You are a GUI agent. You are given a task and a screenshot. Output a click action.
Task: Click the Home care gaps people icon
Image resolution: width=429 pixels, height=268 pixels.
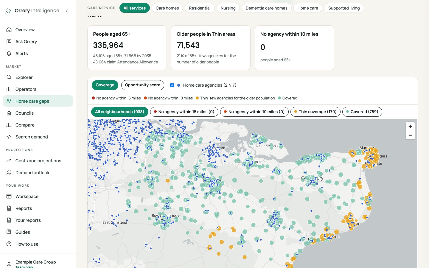pyautogui.click(x=9, y=101)
